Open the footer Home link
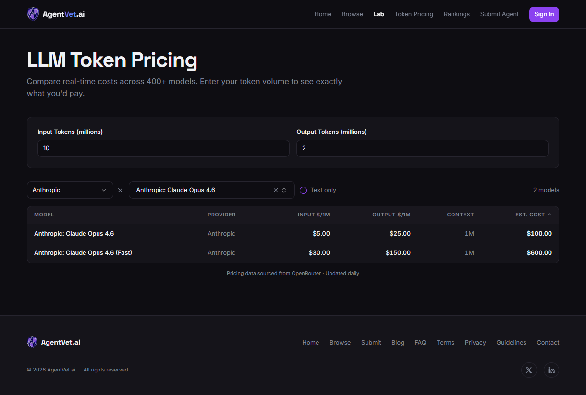The image size is (586, 395). (311, 343)
